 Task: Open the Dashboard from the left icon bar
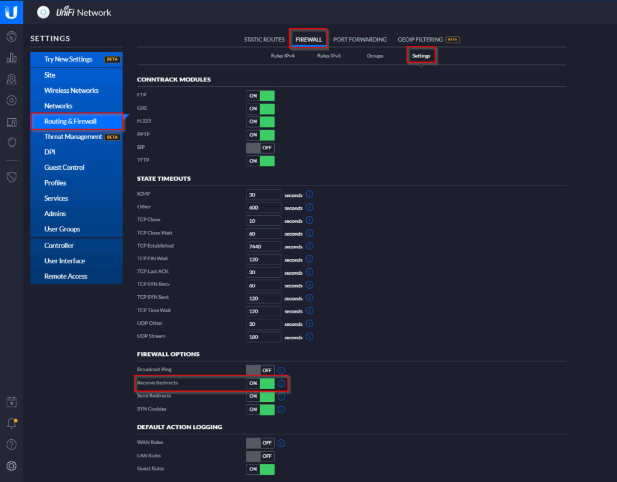(11, 37)
